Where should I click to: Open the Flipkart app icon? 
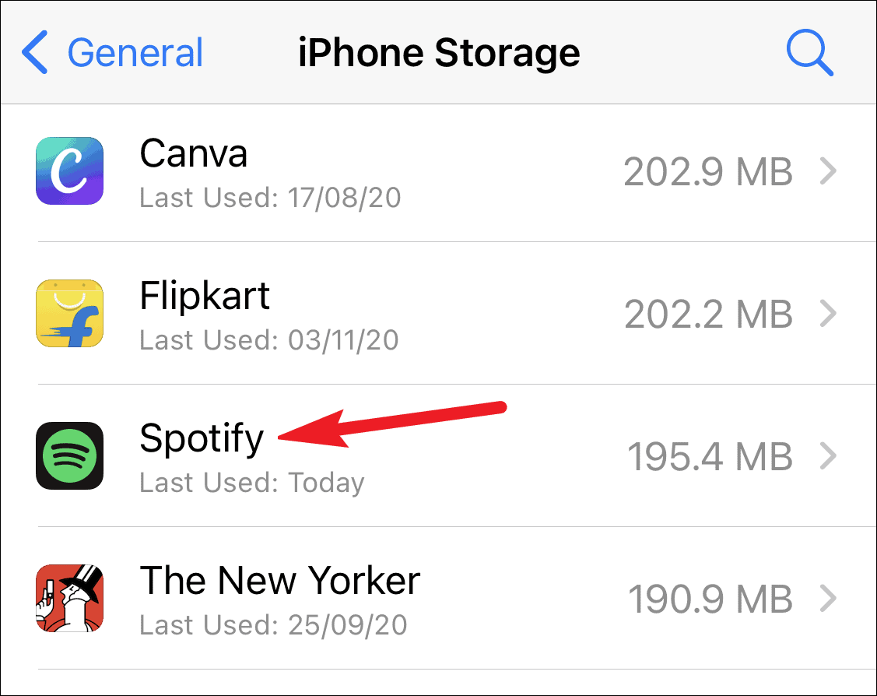(x=70, y=313)
